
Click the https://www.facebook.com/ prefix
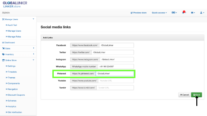tap(85, 45)
